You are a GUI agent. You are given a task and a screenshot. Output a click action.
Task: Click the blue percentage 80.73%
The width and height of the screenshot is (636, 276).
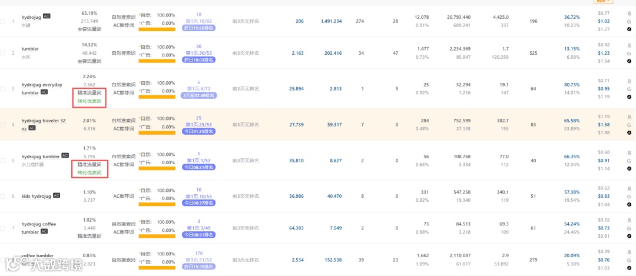pos(572,85)
